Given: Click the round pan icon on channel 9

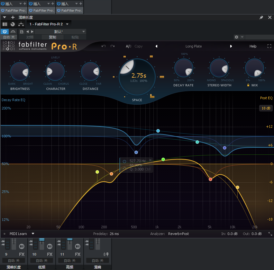Looking at the screenshot, I should coord(22,246).
